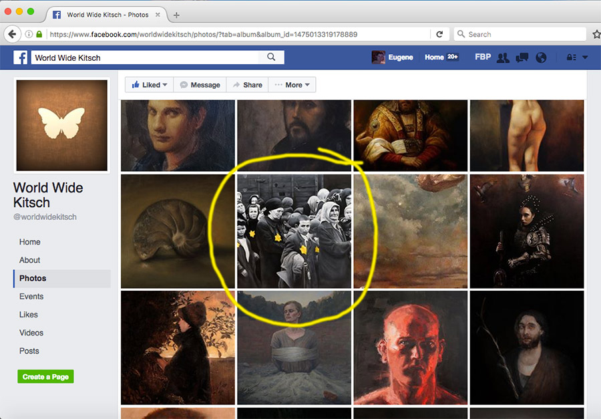The image size is (601, 419).
Task: Click the @worldwidekitsch username
Action: click(x=45, y=217)
